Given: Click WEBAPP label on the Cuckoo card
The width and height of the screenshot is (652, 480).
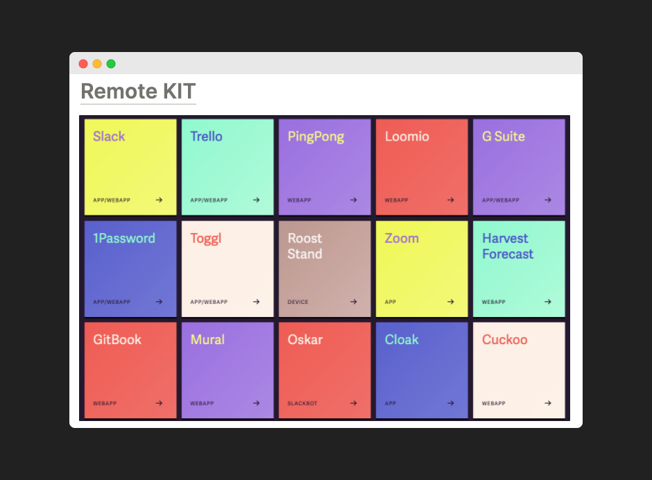Looking at the screenshot, I should pos(494,403).
